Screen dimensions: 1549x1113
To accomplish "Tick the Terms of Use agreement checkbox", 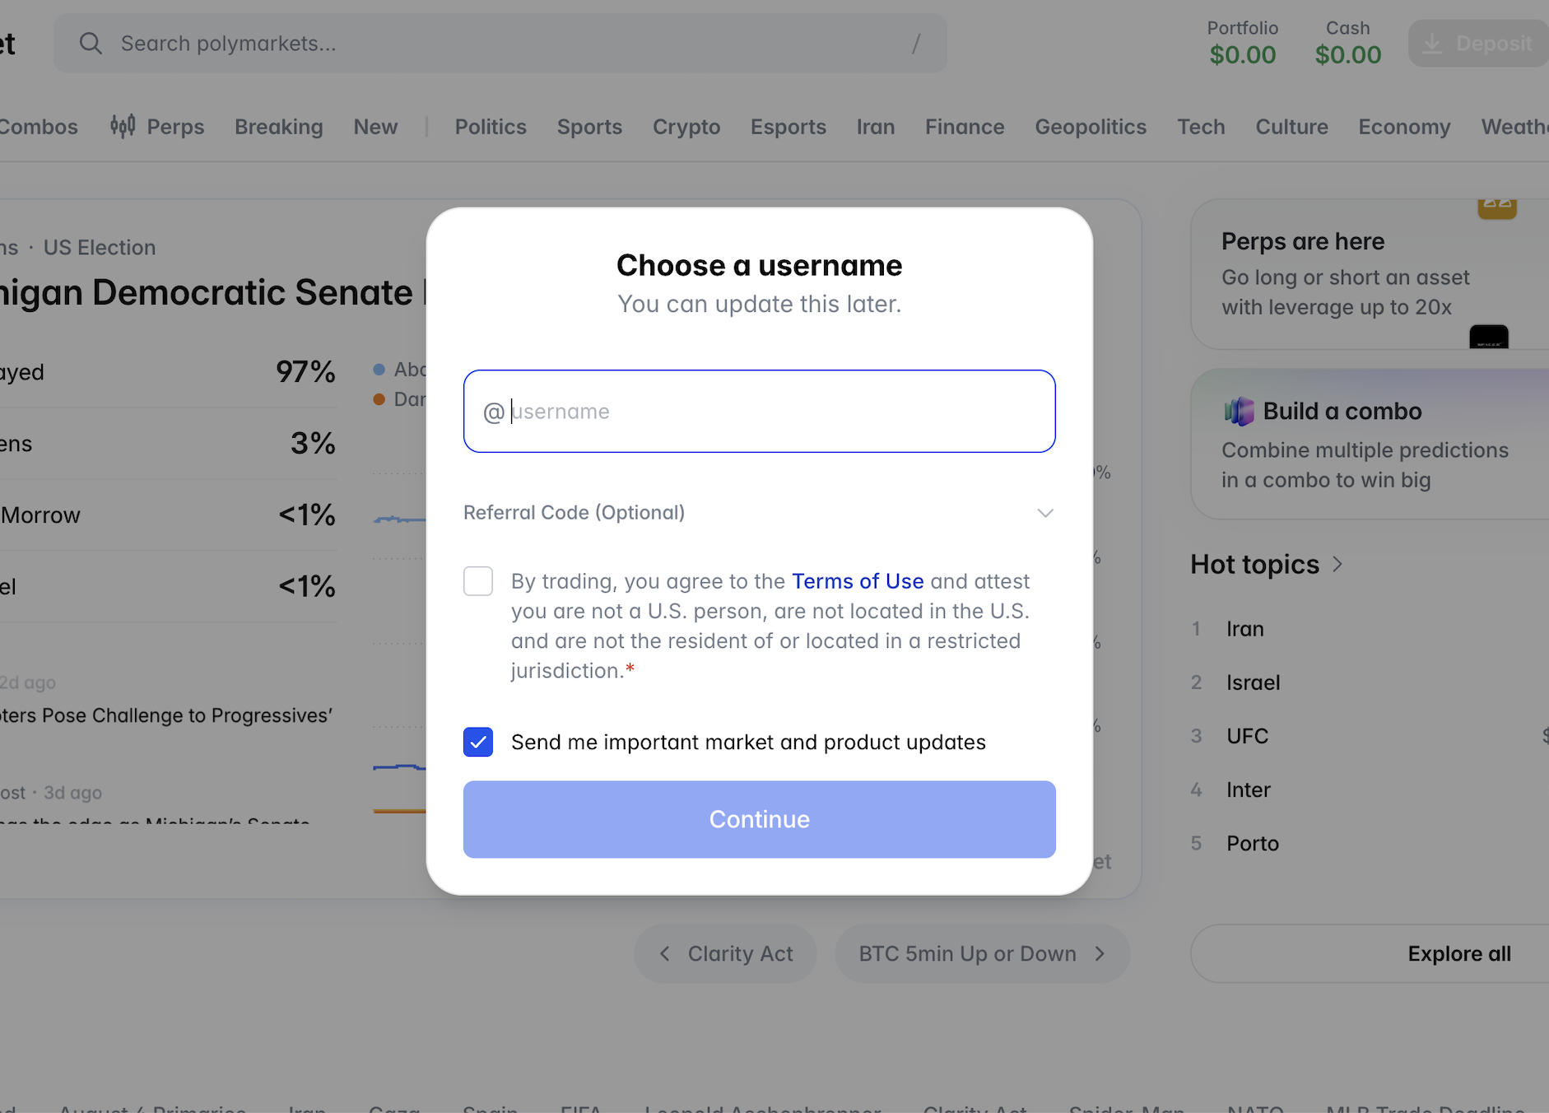I will 478,581.
